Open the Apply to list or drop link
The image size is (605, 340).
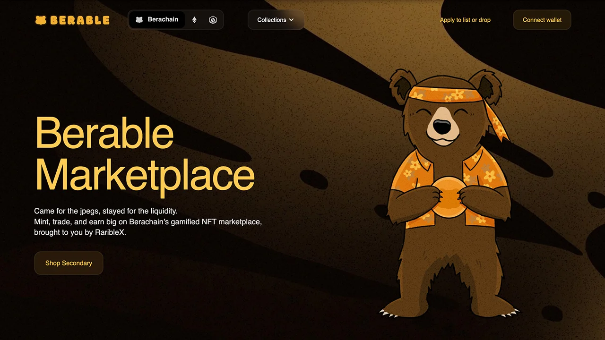(x=465, y=20)
